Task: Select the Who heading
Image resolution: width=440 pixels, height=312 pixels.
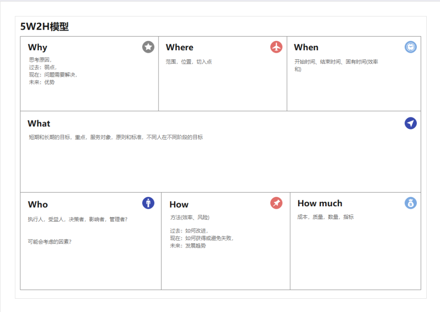Action: (x=38, y=205)
